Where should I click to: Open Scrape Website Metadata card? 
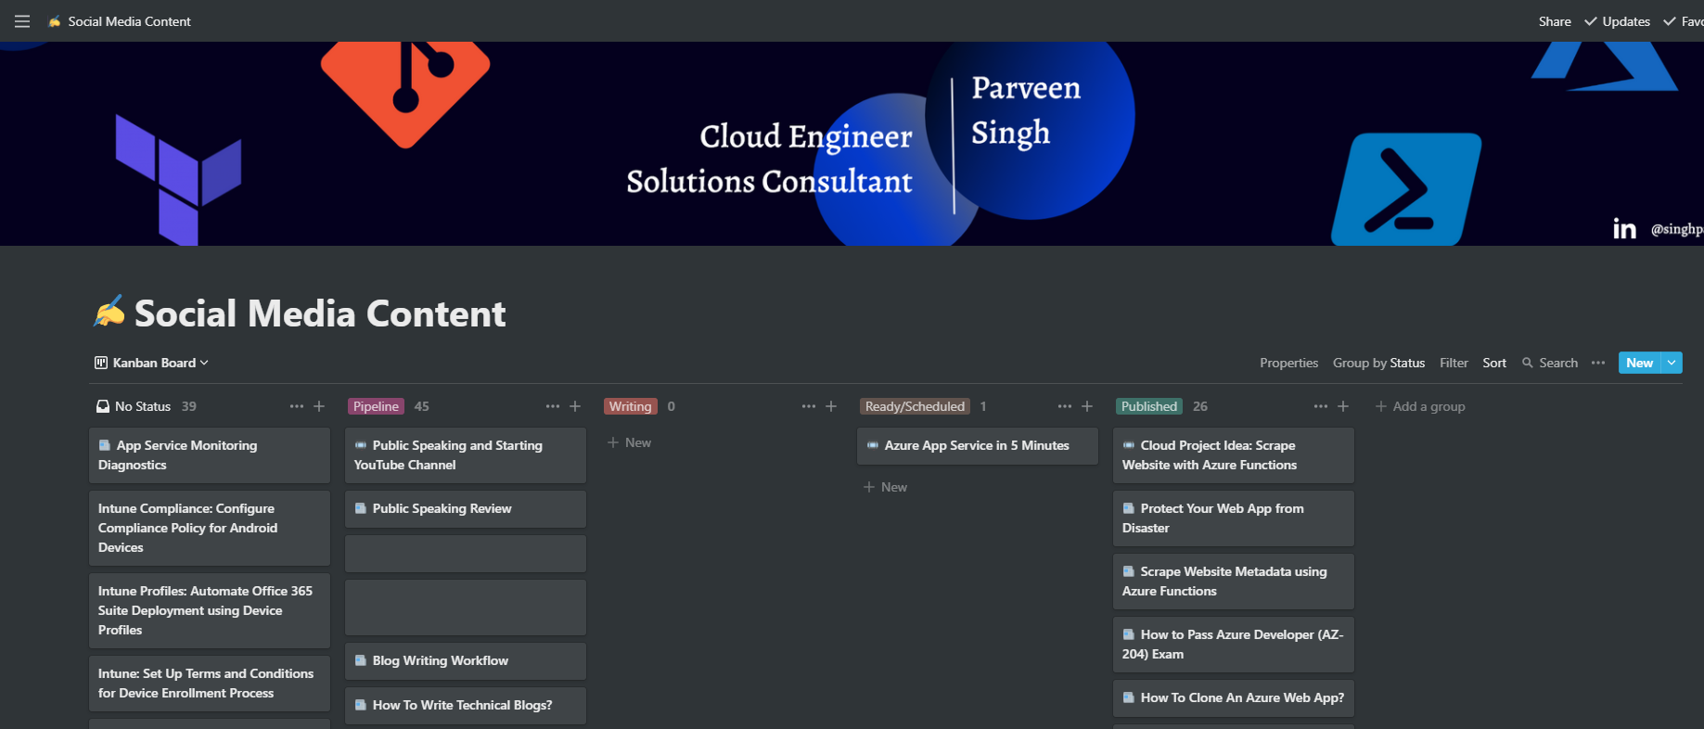point(1234,582)
